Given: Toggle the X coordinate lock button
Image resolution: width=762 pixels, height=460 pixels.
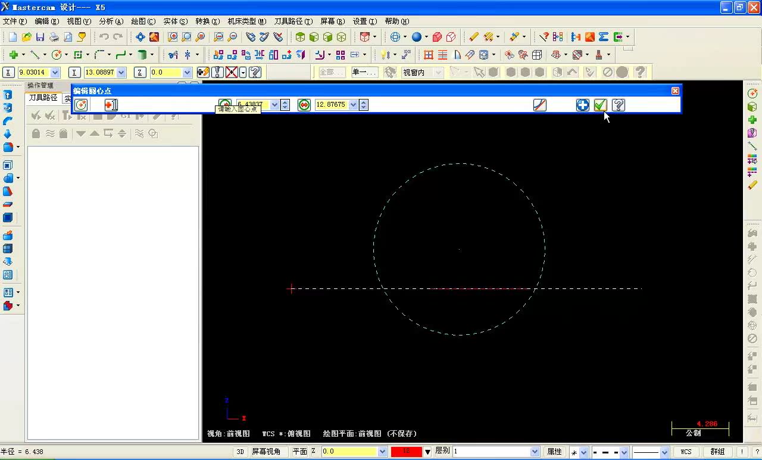Looking at the screenshot, I should (x=9, y=72).
